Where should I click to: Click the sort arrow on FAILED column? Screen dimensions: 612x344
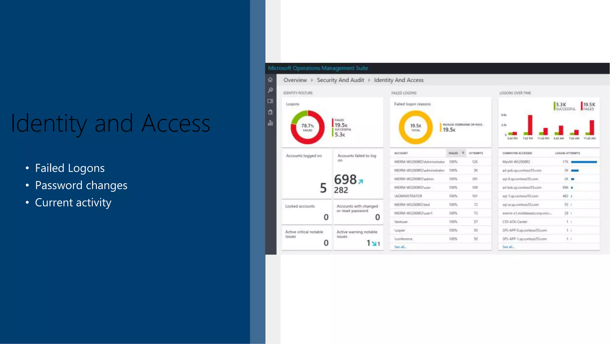tap(463, 153)
